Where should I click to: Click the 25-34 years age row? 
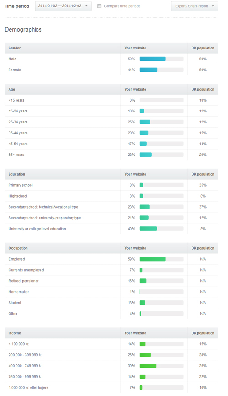(111, 122)
